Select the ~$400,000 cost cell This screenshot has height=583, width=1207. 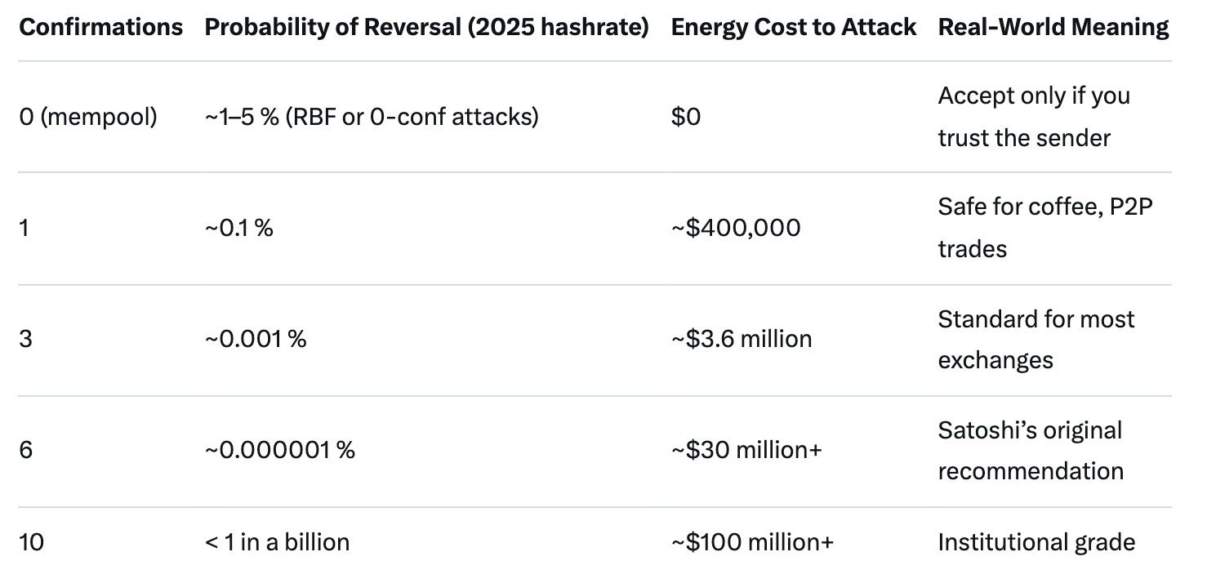(x=736, y=228)
